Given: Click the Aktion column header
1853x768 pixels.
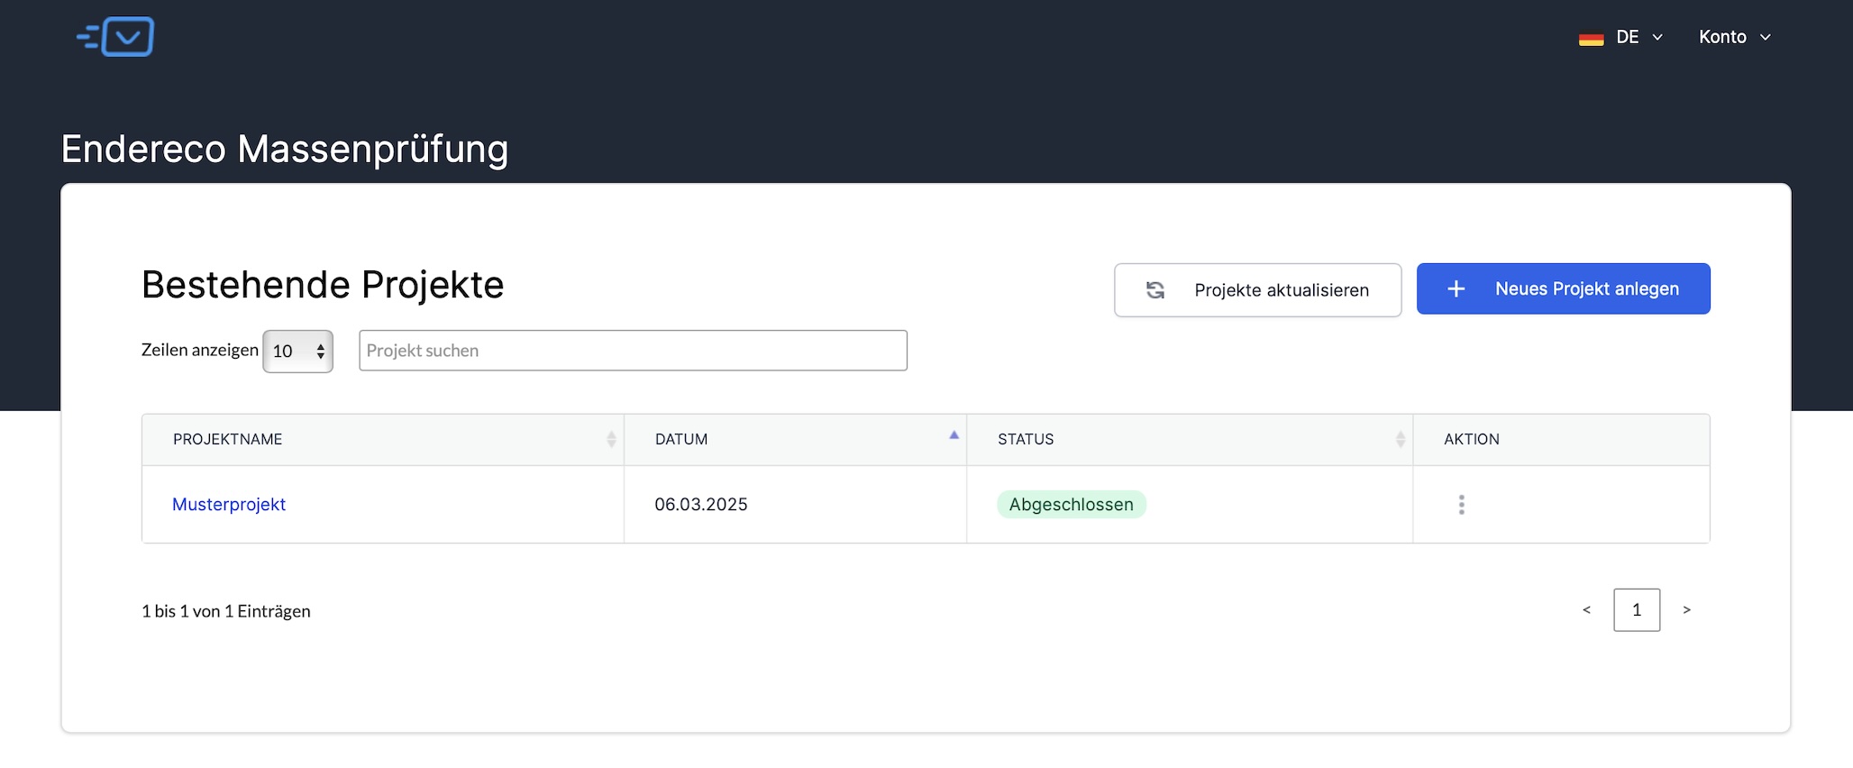Looking at the screenshot, I should 1561,439.
